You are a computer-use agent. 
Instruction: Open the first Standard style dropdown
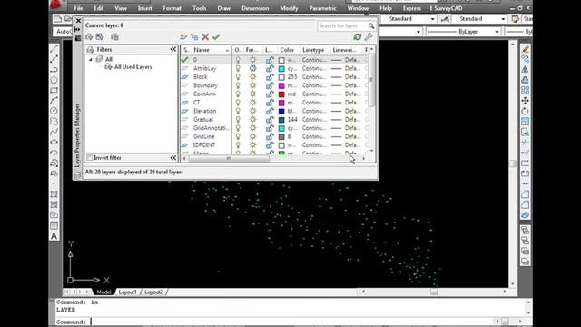pyautogui.click(x=432, y=19)
